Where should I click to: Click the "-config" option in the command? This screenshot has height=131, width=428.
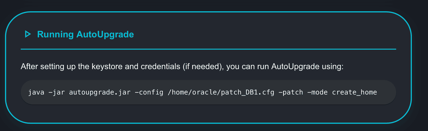pyautogui.click(x=149, y=92)
